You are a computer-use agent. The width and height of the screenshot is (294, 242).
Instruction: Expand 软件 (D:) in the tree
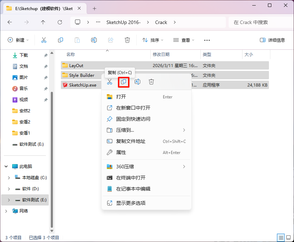(x=9, y=189)
